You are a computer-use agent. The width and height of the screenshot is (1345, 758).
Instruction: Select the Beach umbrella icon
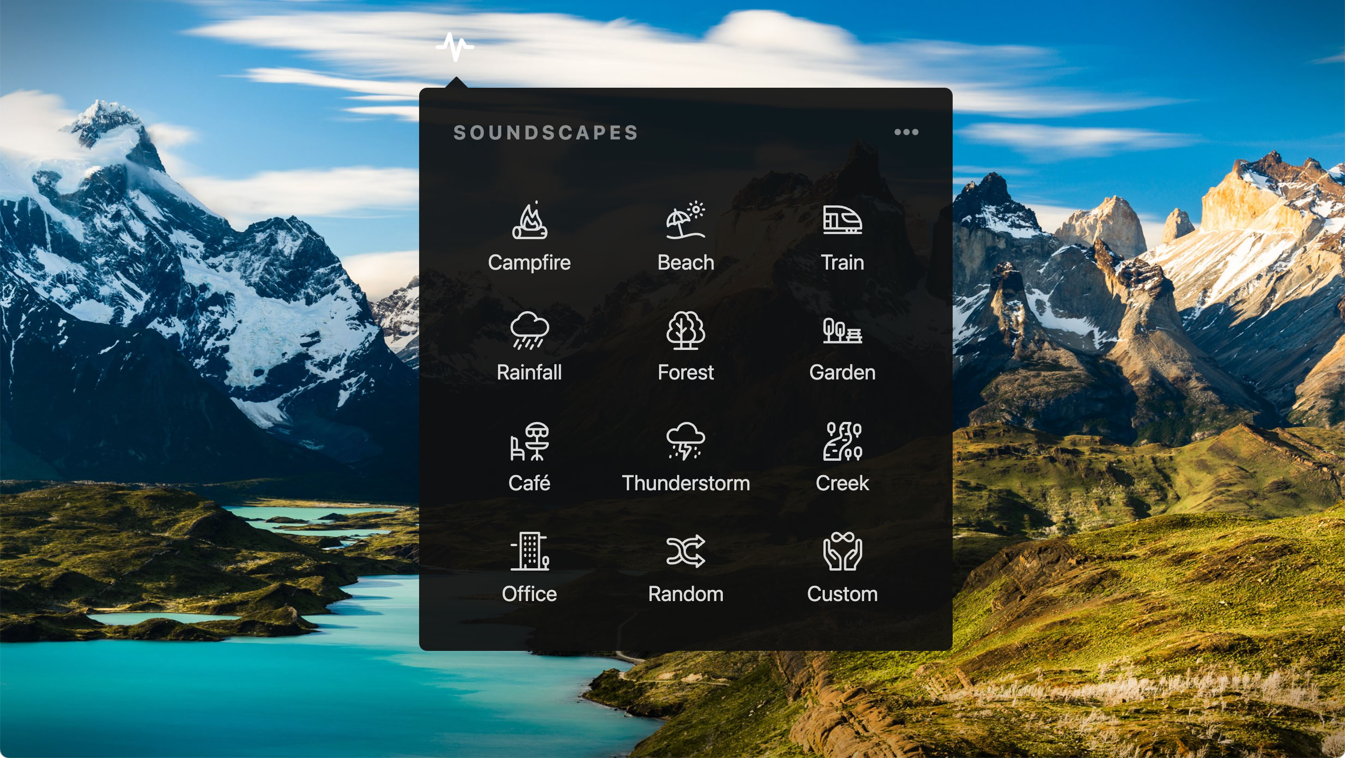(x=685, y=220)
